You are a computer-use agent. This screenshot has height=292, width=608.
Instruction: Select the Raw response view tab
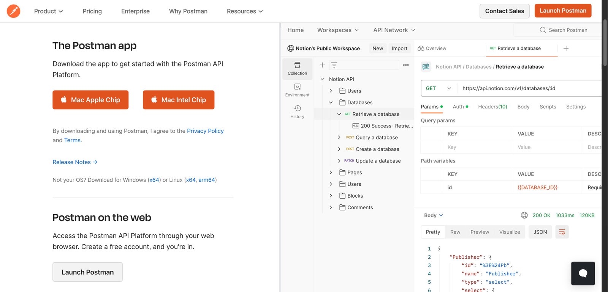click(x=455, y=232)
